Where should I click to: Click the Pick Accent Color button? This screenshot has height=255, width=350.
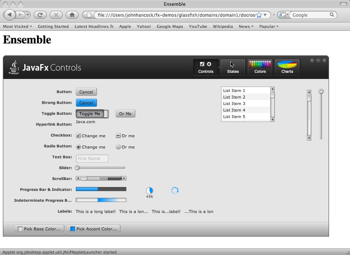(93, 229)
